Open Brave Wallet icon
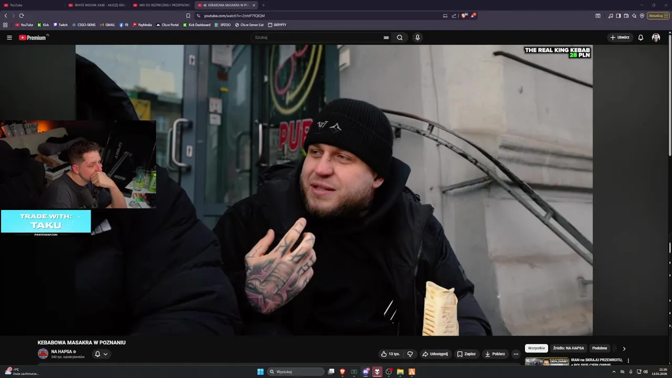 coord(626,16)
